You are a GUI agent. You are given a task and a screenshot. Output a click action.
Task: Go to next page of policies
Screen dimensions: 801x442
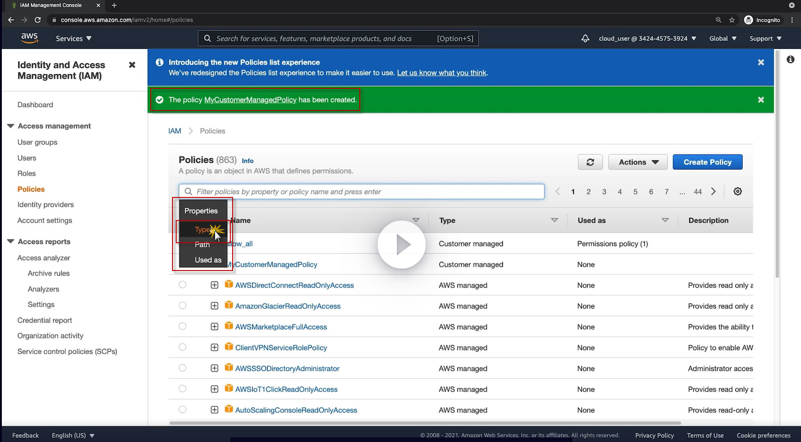coord(714,191)
